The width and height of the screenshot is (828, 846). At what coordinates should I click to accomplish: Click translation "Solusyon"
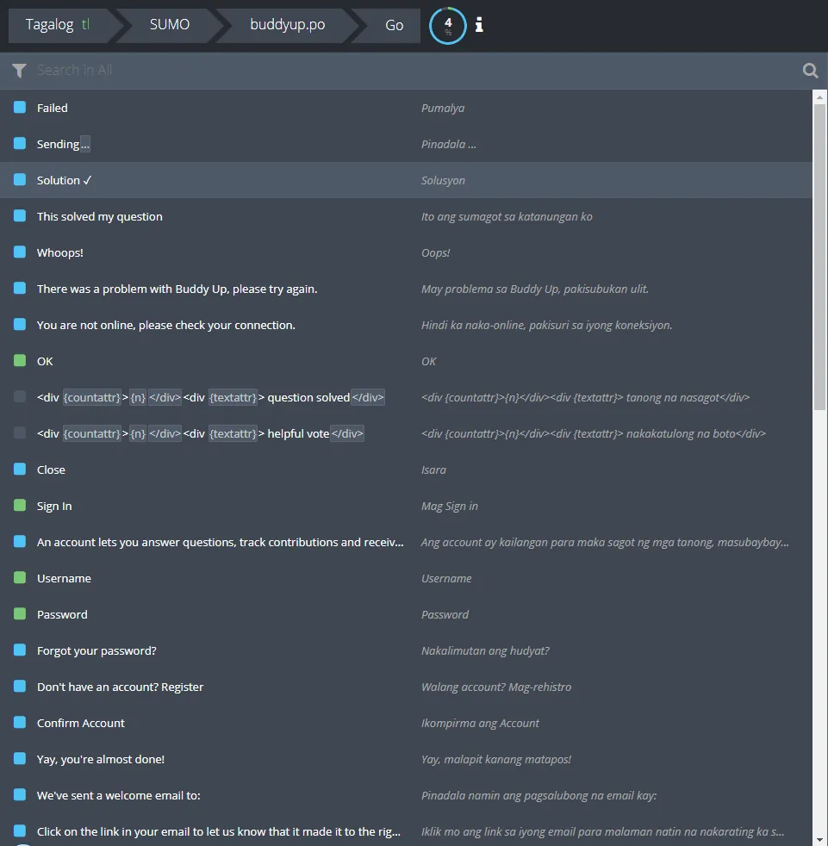[x=443, y=180]
